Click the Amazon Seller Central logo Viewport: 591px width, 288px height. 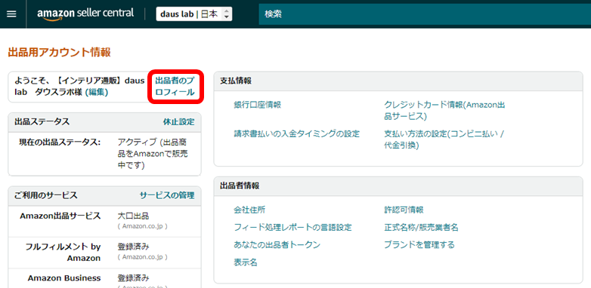(85, 14)
